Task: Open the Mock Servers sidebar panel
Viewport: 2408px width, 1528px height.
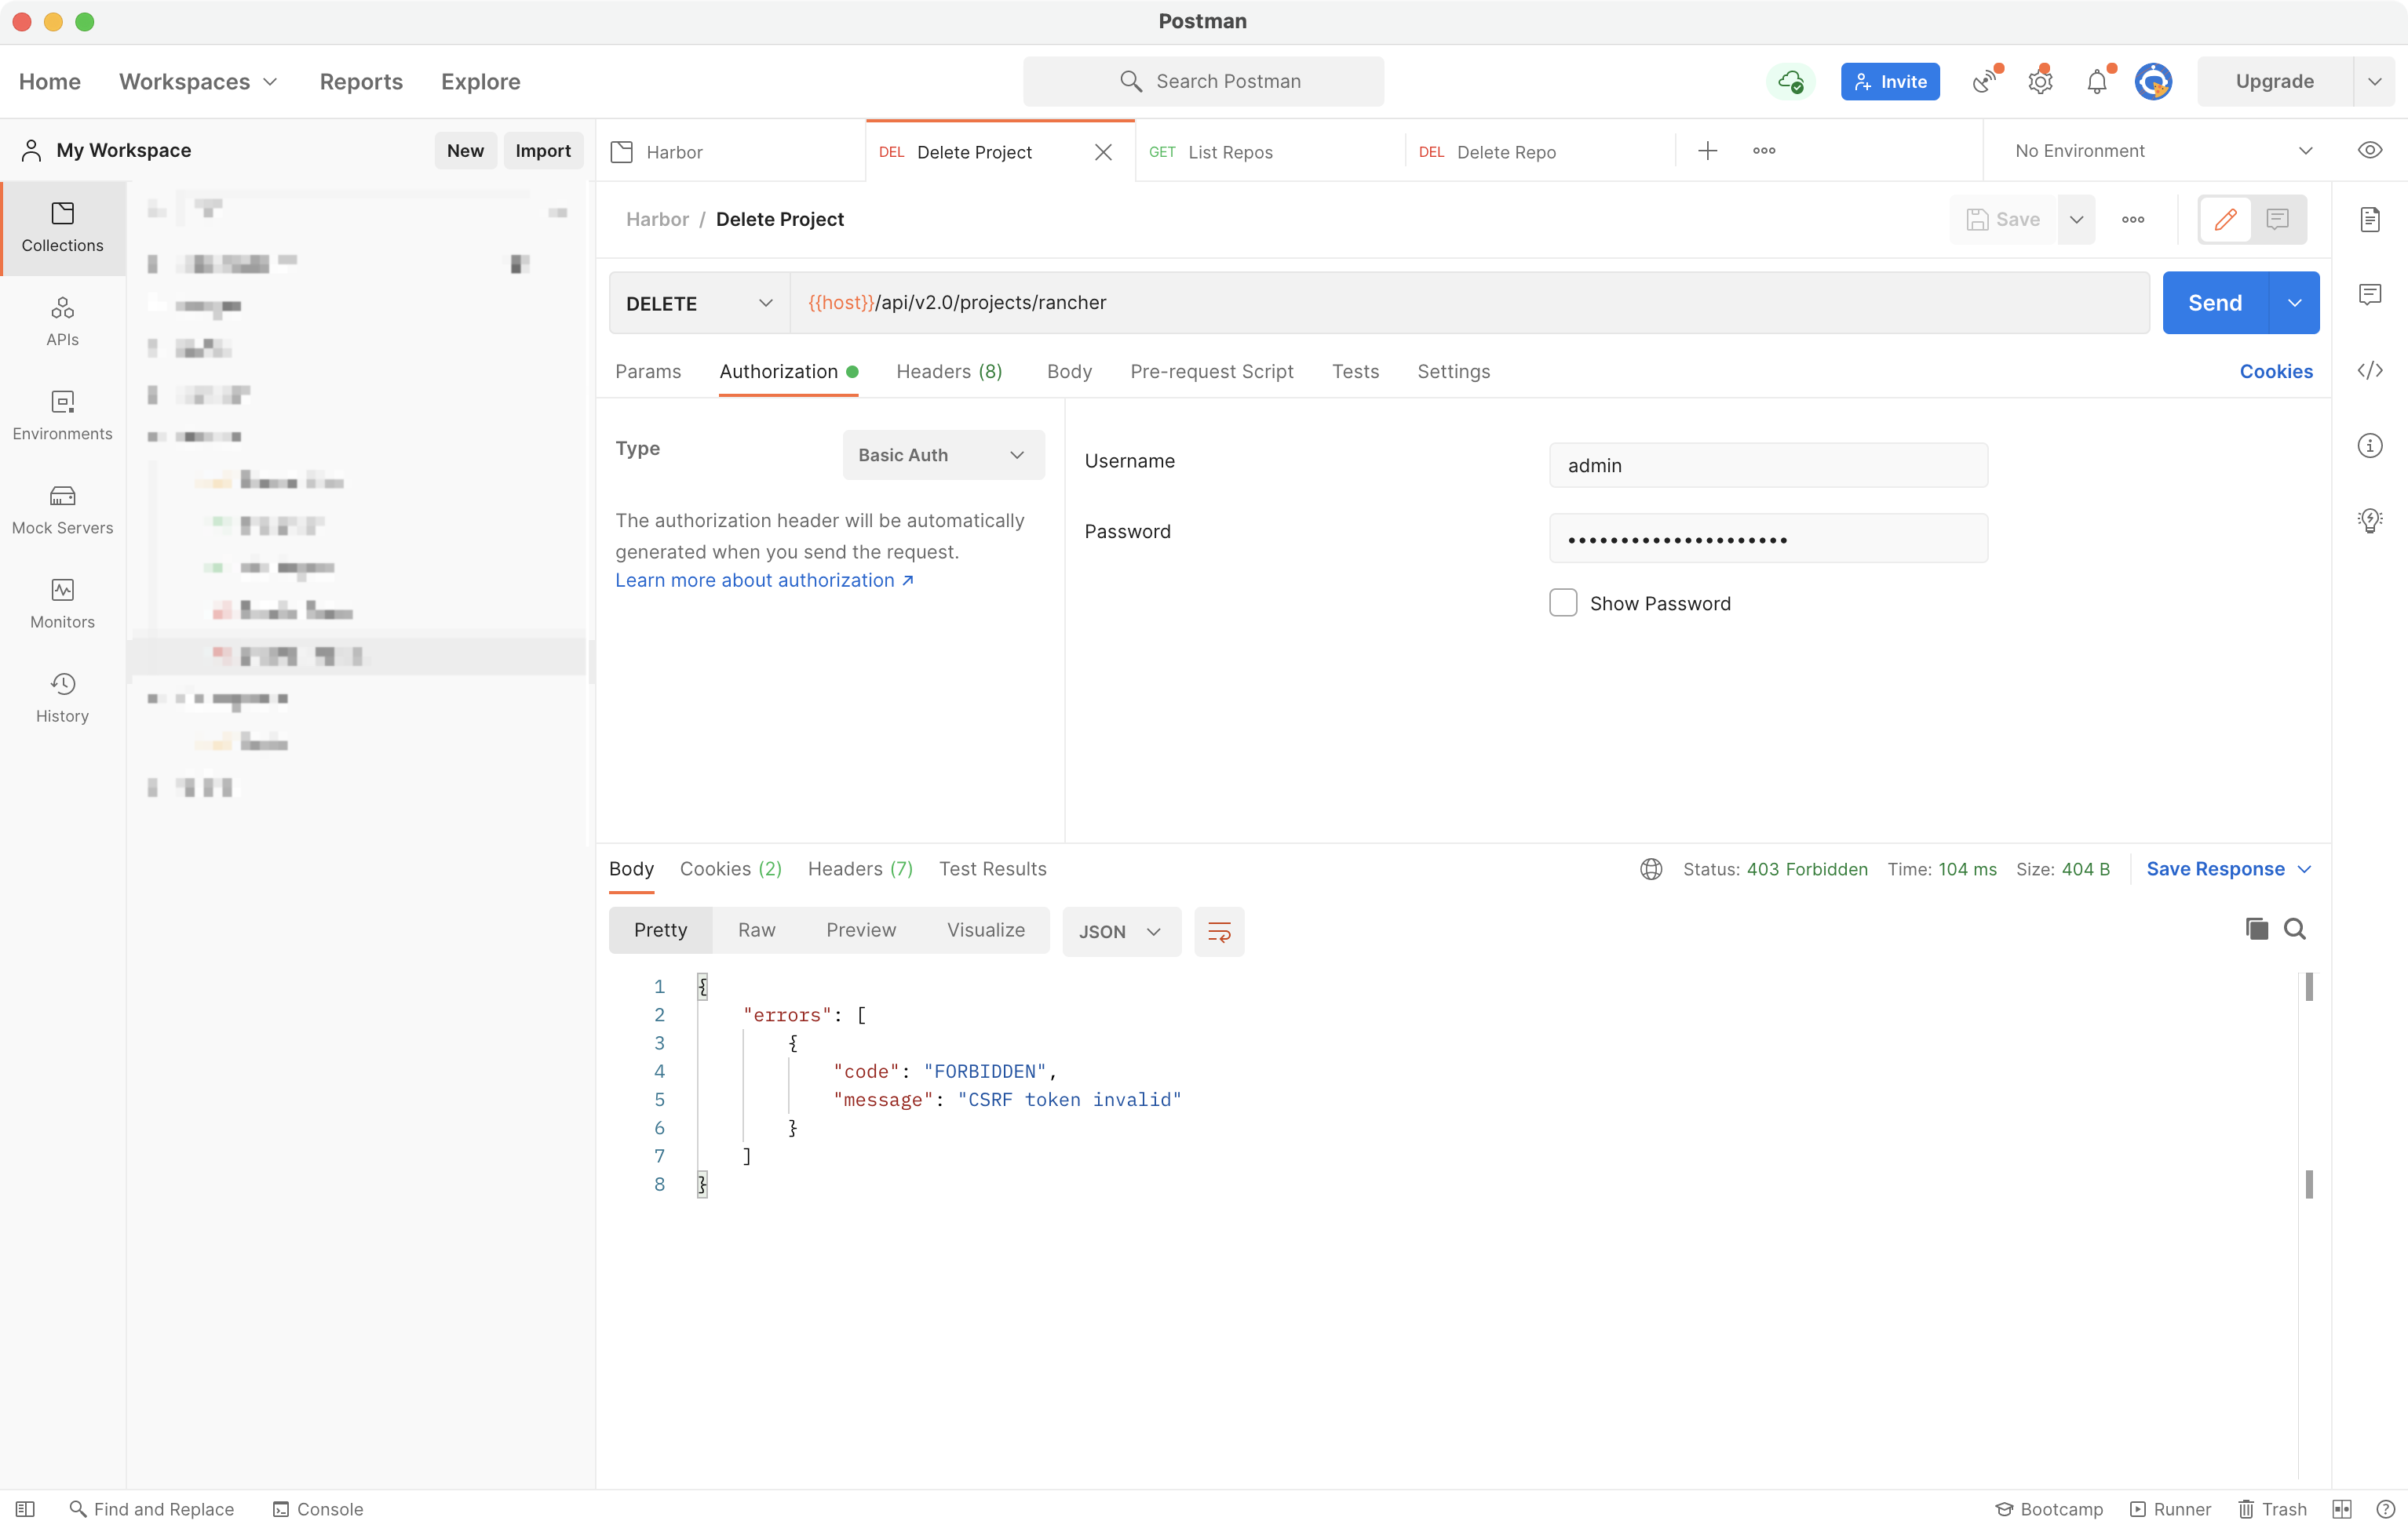Action: click(62, 510)
